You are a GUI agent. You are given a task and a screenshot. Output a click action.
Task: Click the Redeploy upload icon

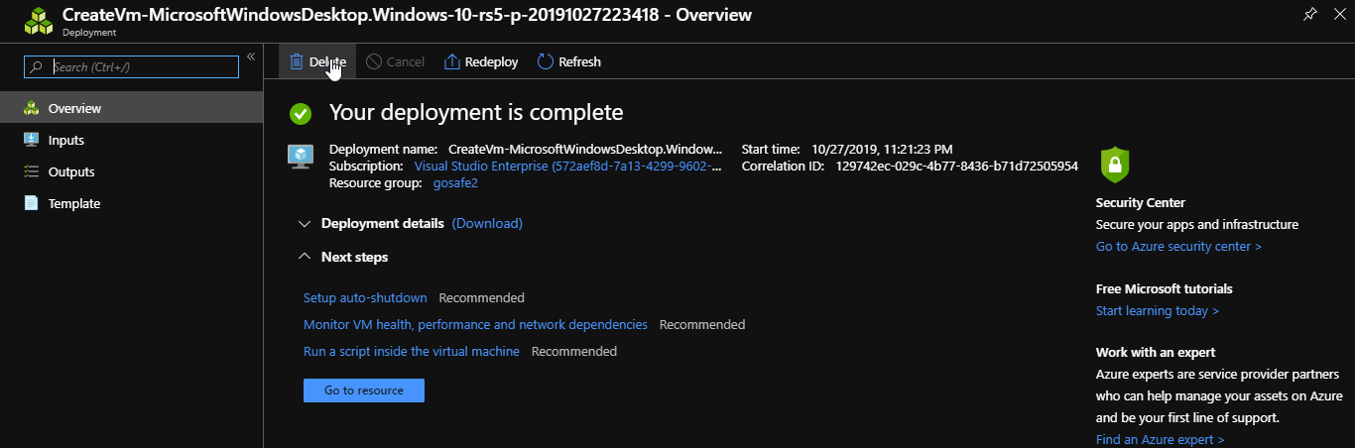(x=451, y=61)
